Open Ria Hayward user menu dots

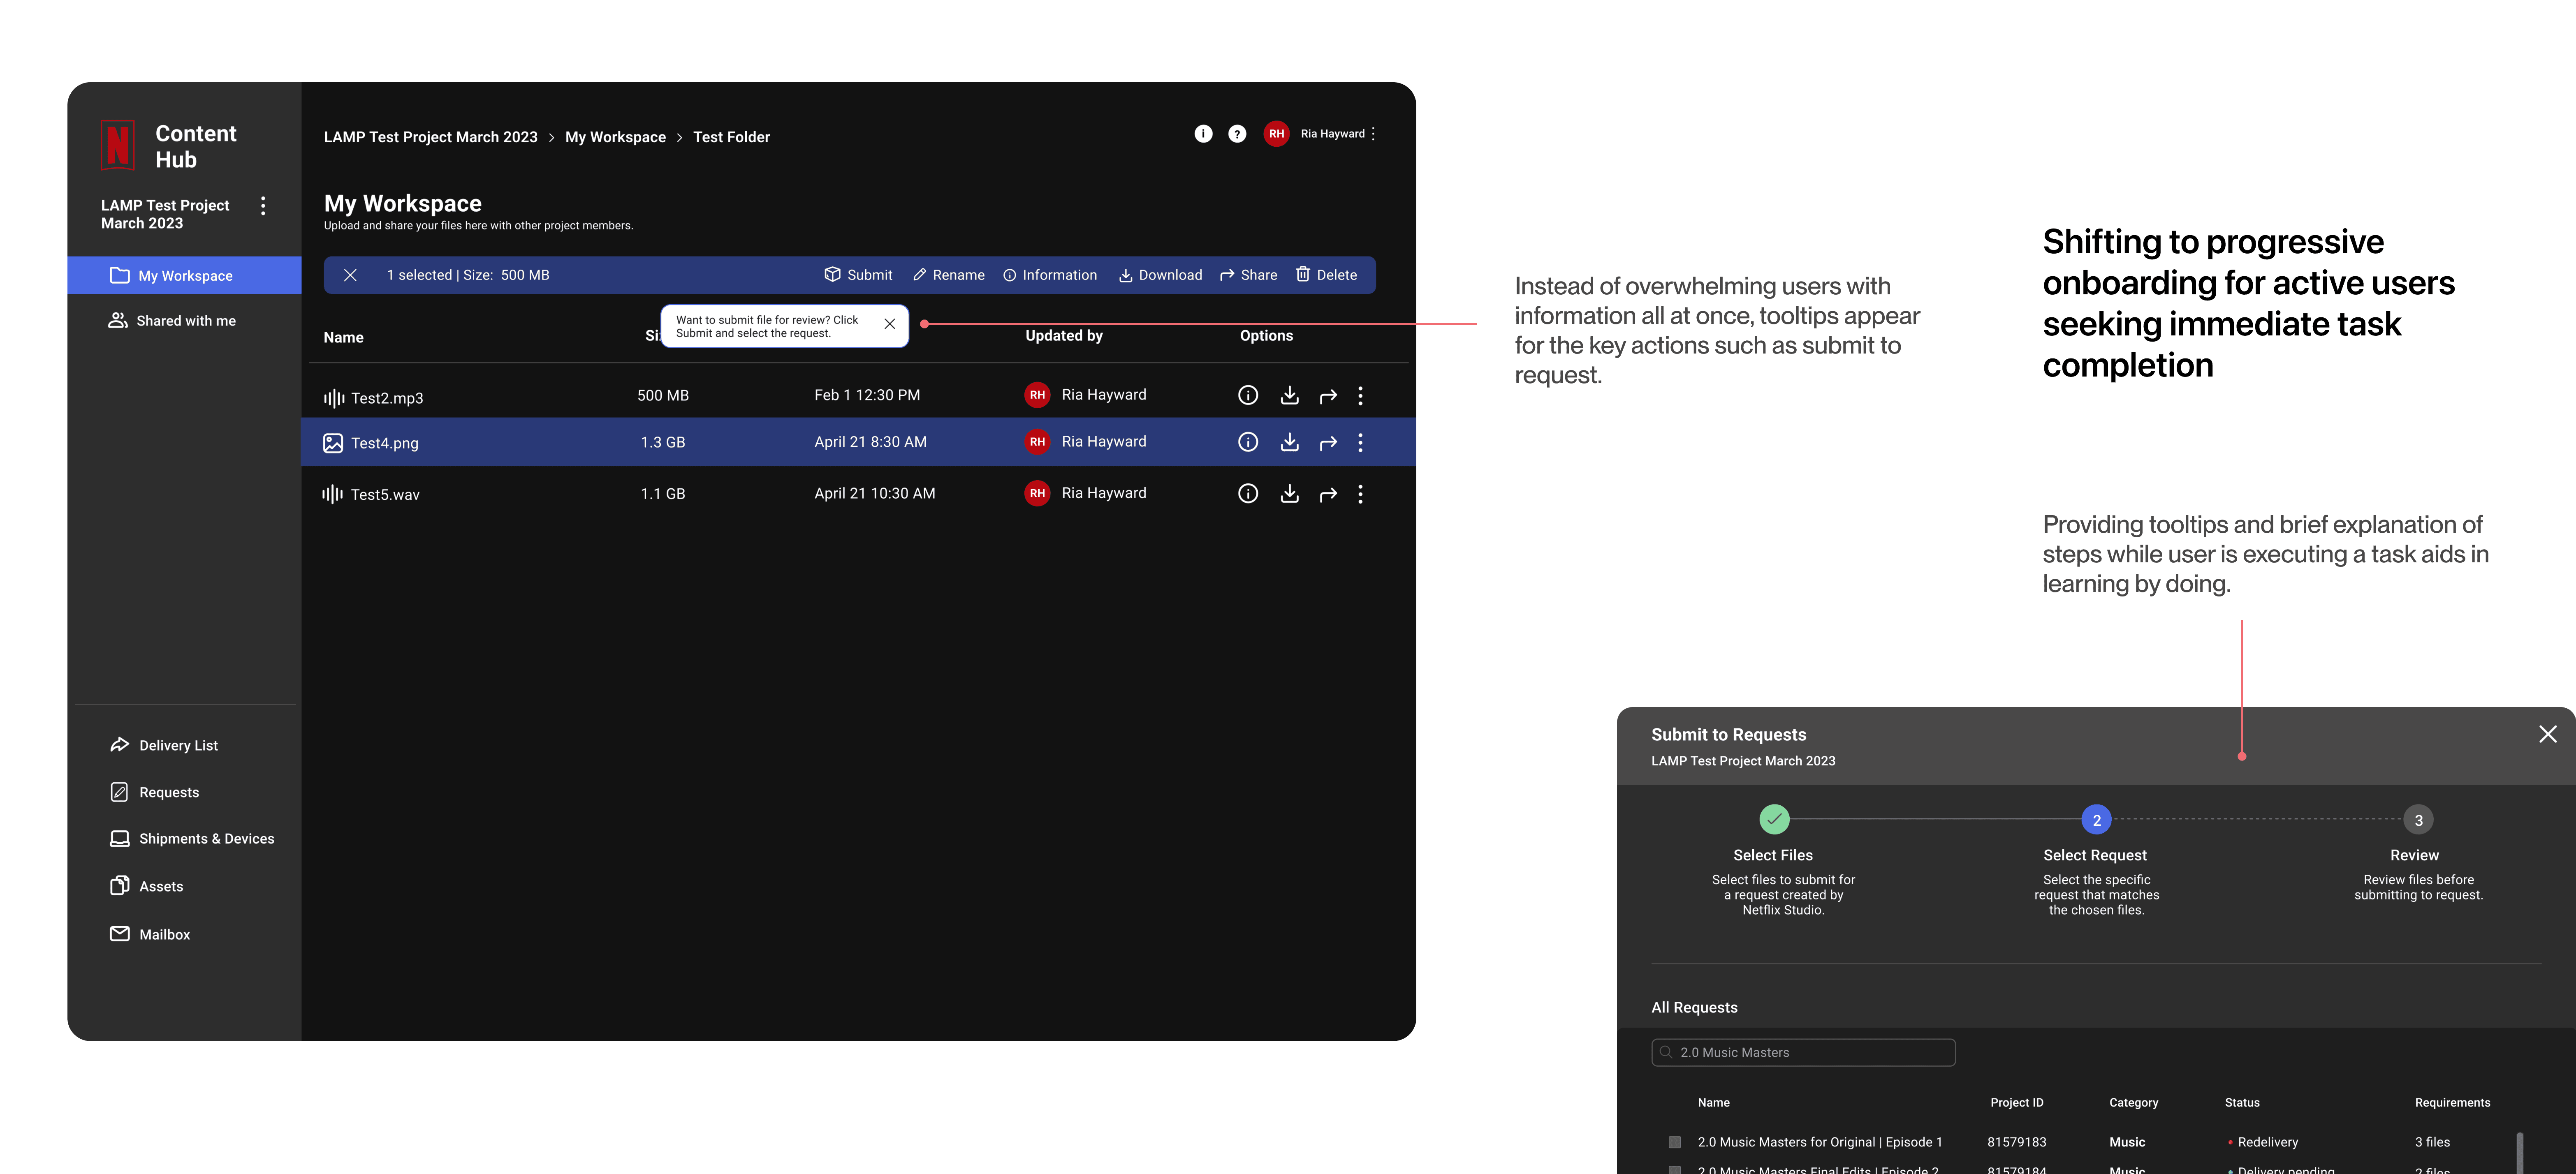coord(1373,134)
